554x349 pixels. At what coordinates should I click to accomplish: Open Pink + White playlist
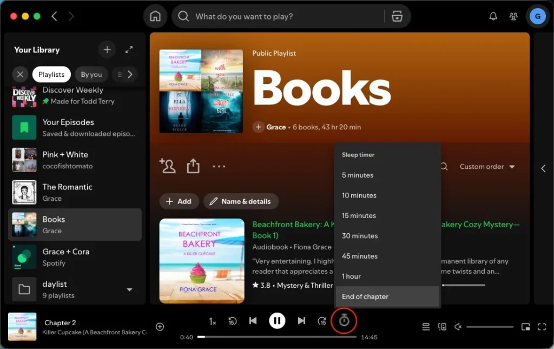click(75, 160)
